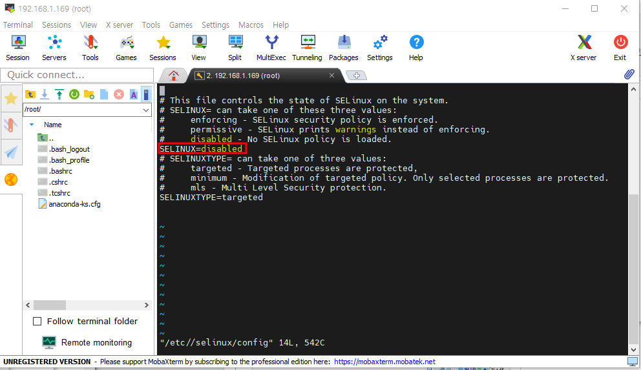Create new file in SFTP browser

coord(104,94)
